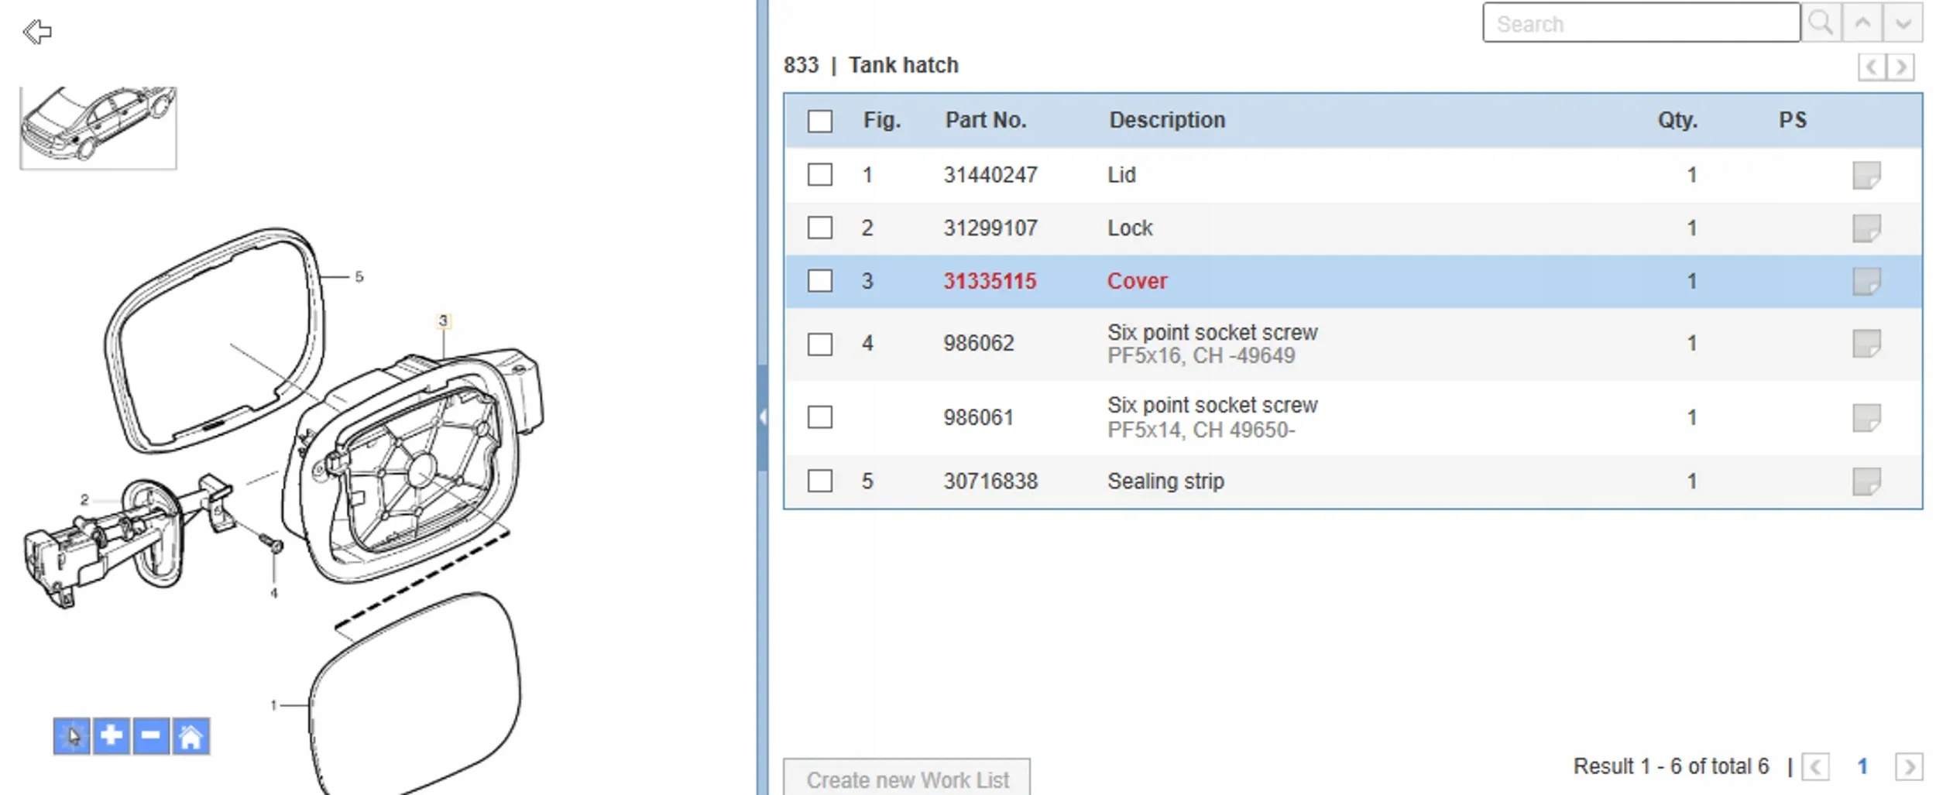Open note icon for part 986062
This screenshot has width=1936, height=795.
[1866, 343]
